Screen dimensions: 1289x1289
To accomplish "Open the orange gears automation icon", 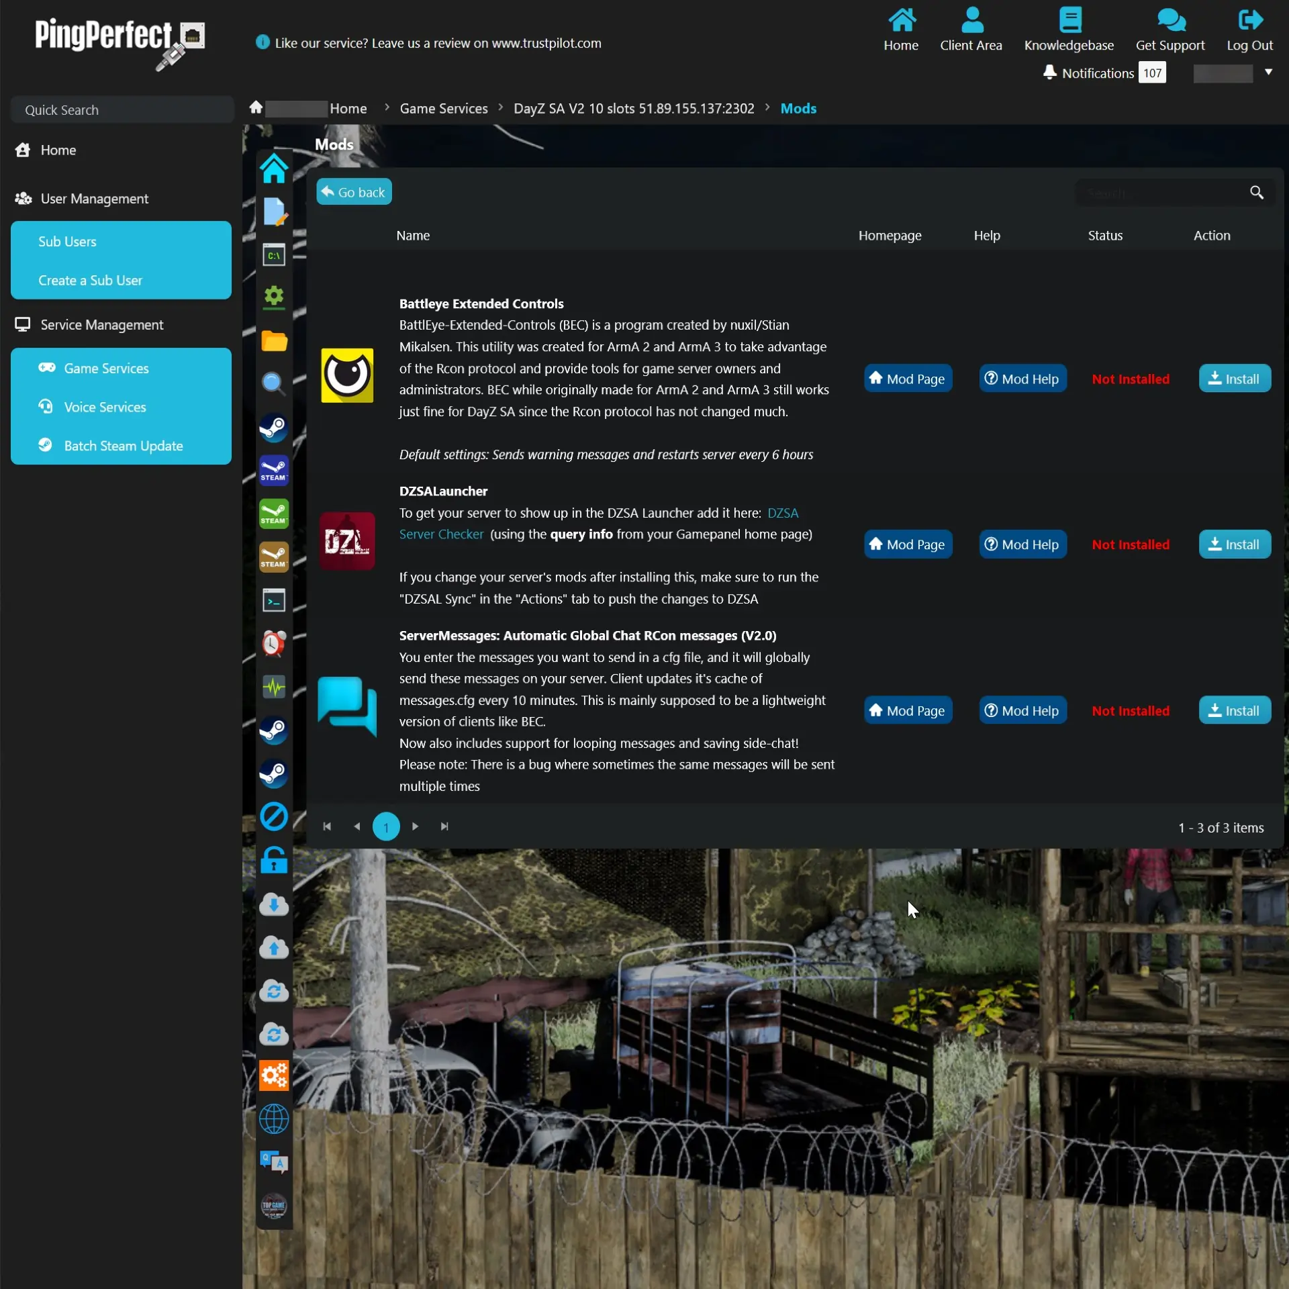I will pyautogui.click(x=274, y=1075).
